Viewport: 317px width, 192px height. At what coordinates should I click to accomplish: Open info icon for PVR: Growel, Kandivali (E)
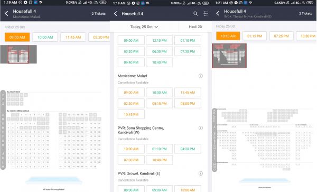coord(201,173)
